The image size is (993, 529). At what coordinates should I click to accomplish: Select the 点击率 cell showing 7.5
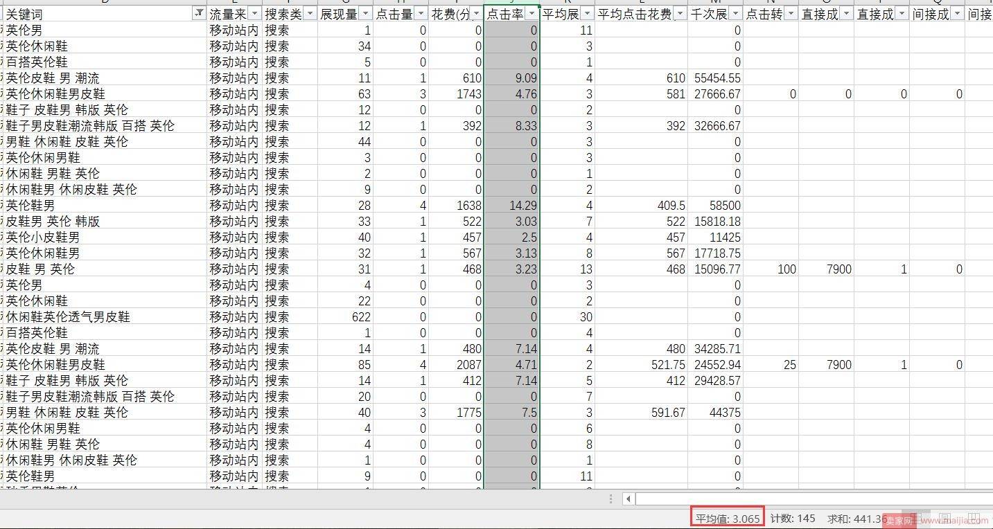[x=511, y=412]
